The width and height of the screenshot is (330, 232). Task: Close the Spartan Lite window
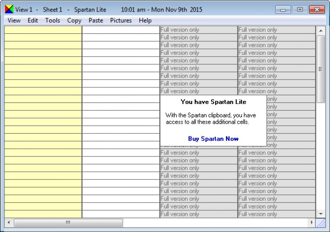pyautogui.click(x=317, y=9)
